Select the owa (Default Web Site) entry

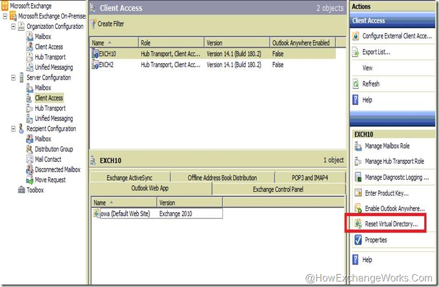[125, 214]
